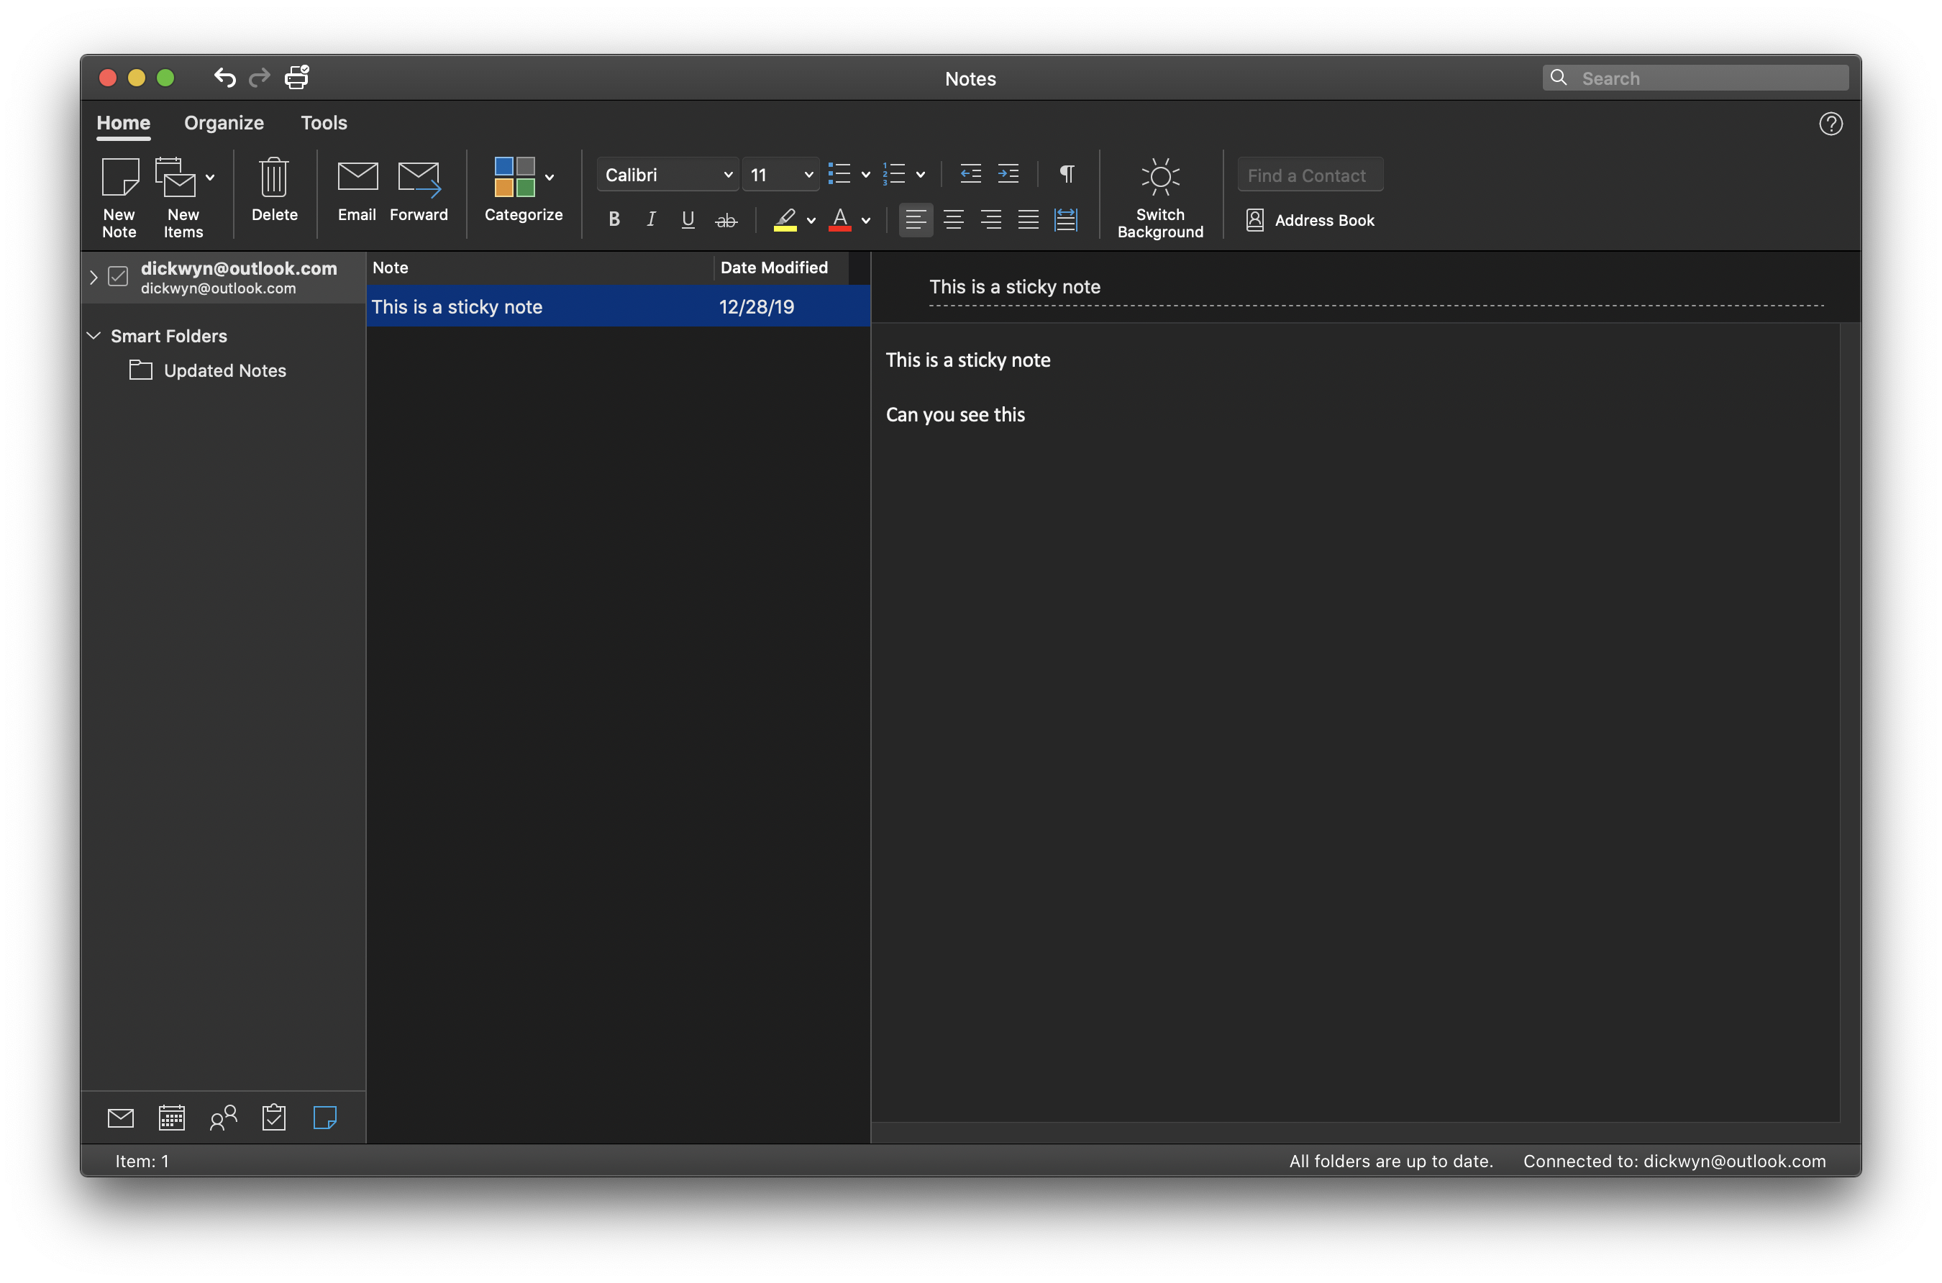Viewport: 1942px width, 1283px height.
Task: Switch to the Organize tab
Action: coord(224,123)
